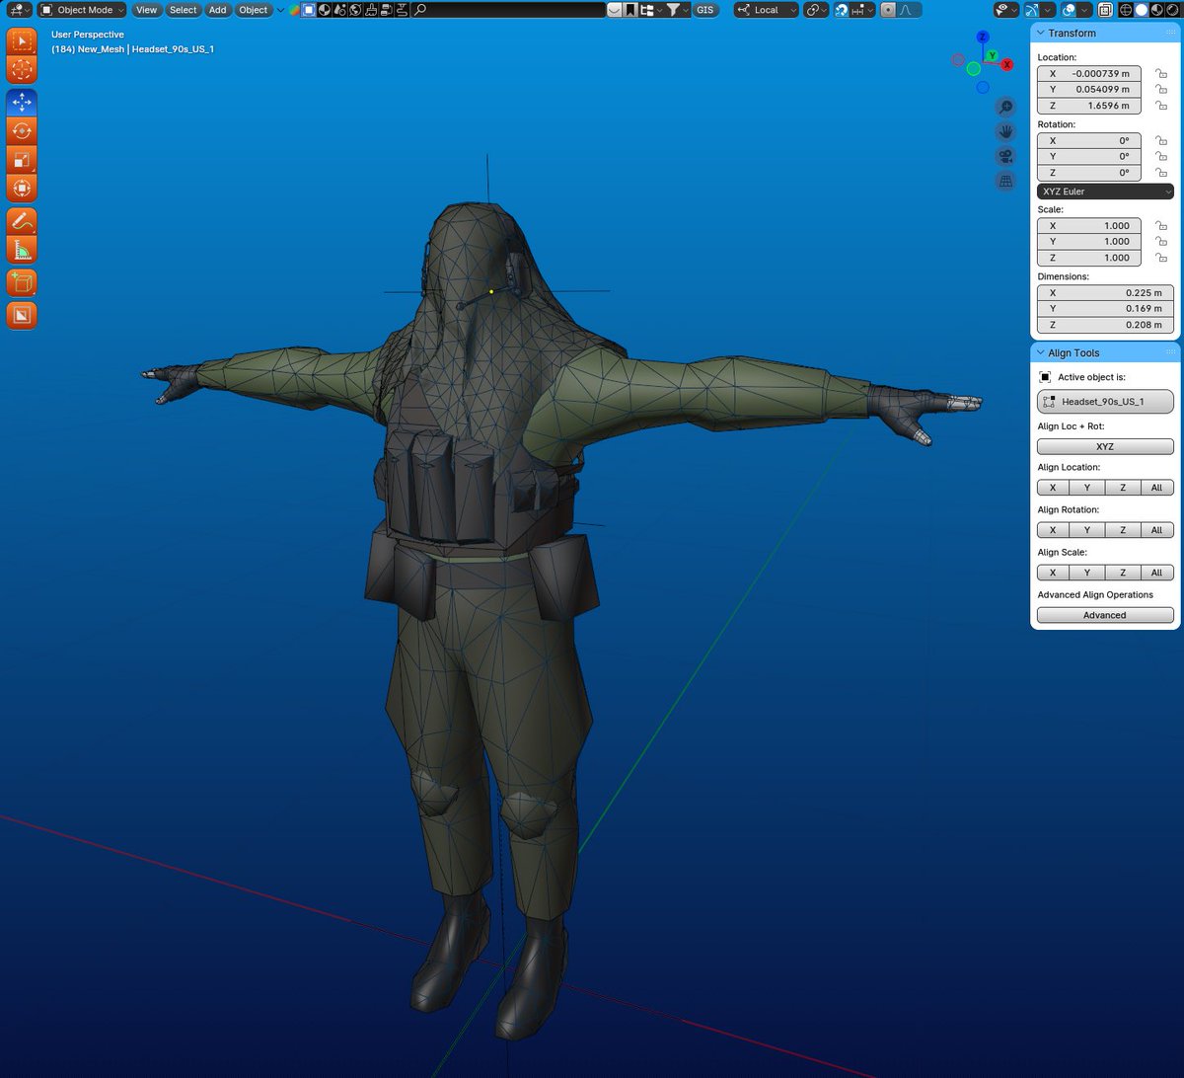
Task: Click the Headset_90s_US_1 active object button
Action: (x=1105, y=402)
